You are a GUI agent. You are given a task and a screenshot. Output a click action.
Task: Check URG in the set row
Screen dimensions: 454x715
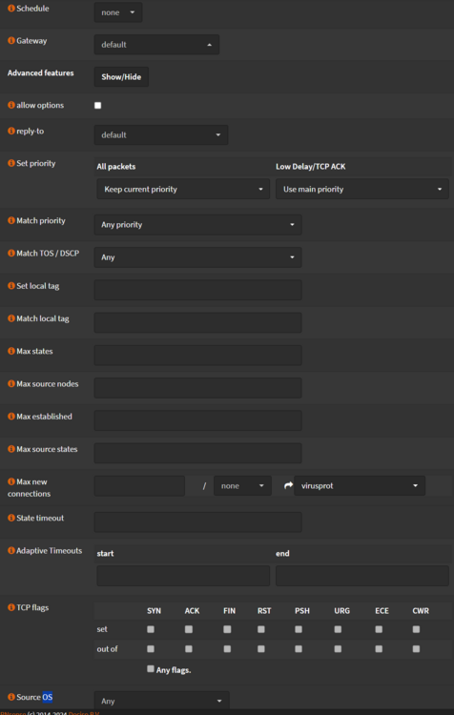[x=338, y=629]
